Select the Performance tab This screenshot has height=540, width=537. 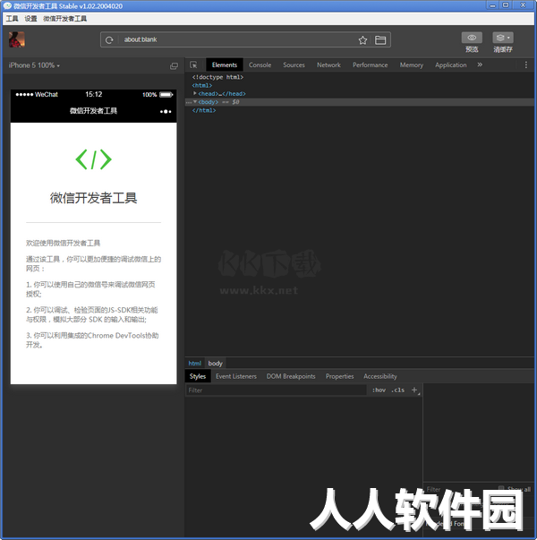point(370,64)
